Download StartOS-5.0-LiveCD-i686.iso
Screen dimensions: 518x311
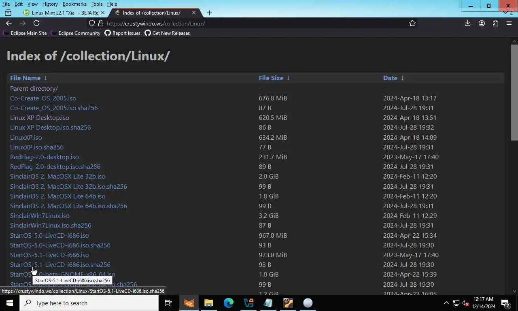pos(49,235)
